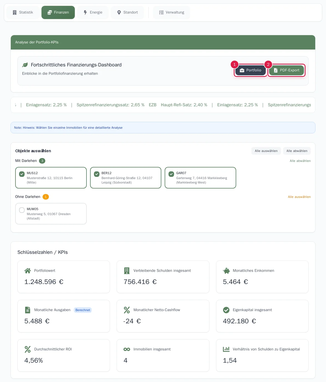Open the Verwaltung tab
This screenshot has width=326, height=382.
[x=172, y=12]
